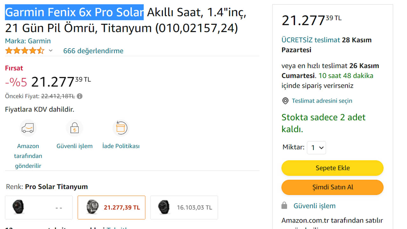Expand the star rating breakdown chevron
The image size is (407, 229).
[51, 51]
